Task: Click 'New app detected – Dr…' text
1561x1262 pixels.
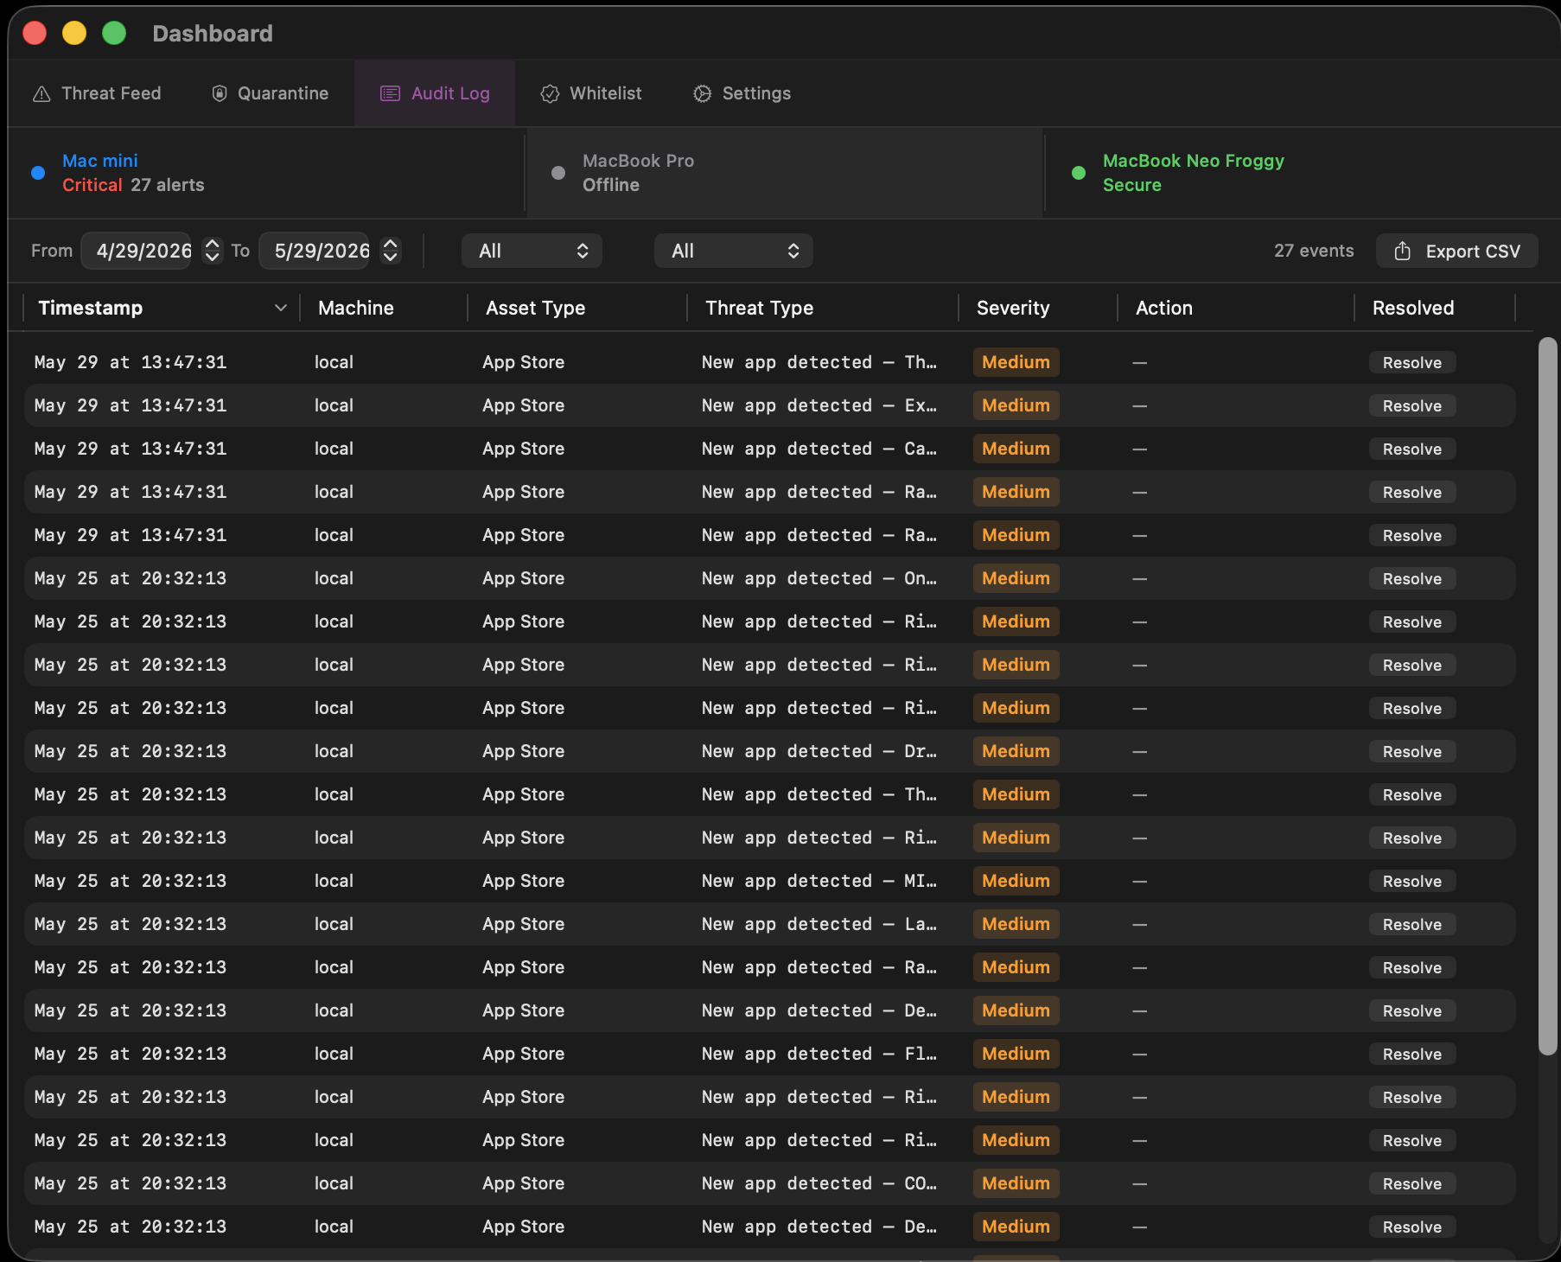Action: (x=819, y=751)
